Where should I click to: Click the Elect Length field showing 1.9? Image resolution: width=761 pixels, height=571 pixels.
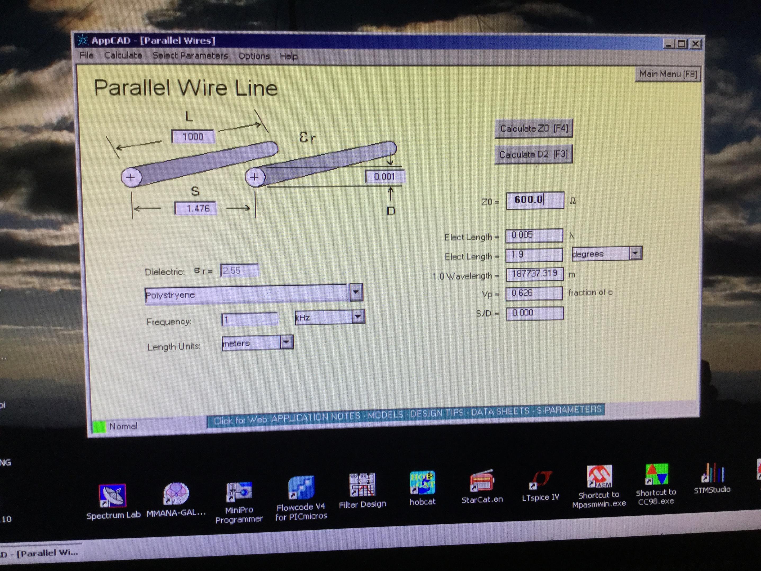534,255
